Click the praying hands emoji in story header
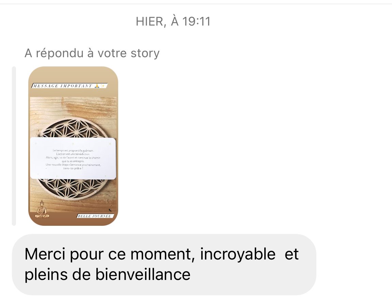The height and width of the screenshot is (298, 392). coord(97,86)
